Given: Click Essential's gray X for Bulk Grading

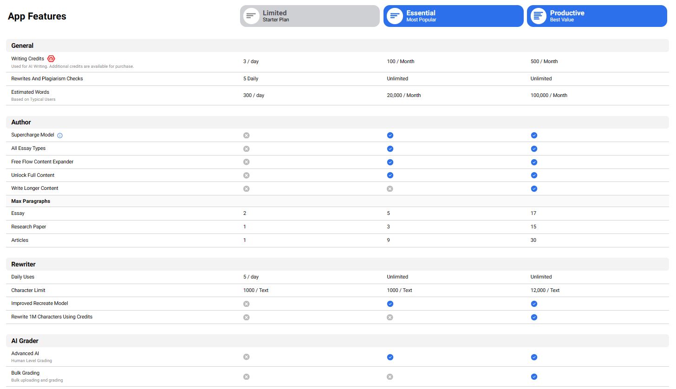Looking at the screenshot, I should tap(390, 377).
